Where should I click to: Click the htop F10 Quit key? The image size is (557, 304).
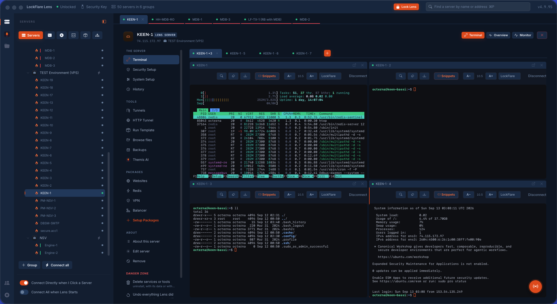click(x=338, y=176)
